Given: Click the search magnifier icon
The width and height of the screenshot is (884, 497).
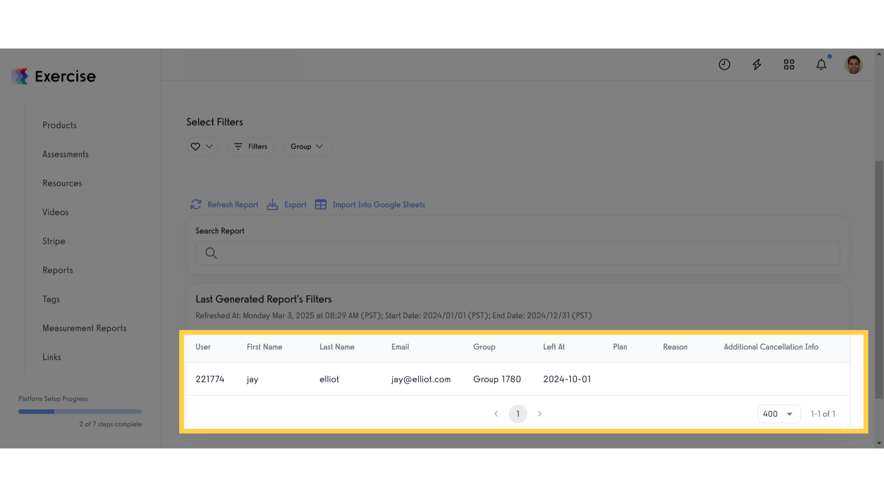Looking at the screenshot, I should click(x=211, y=253).
